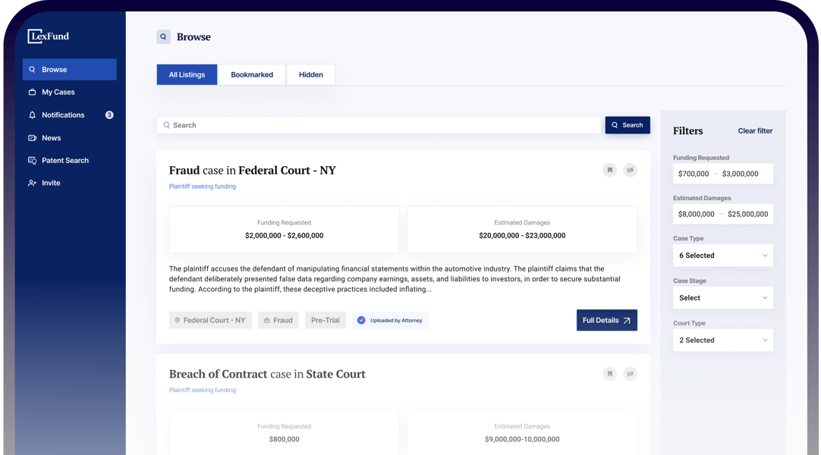Bookmark the Fraud case listing
Viewport: 821px width, 455px height.
pos(609,171)
